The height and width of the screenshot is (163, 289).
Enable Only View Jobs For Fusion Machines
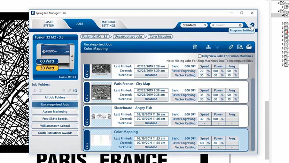pyautogui.click(x=200, y=56)
